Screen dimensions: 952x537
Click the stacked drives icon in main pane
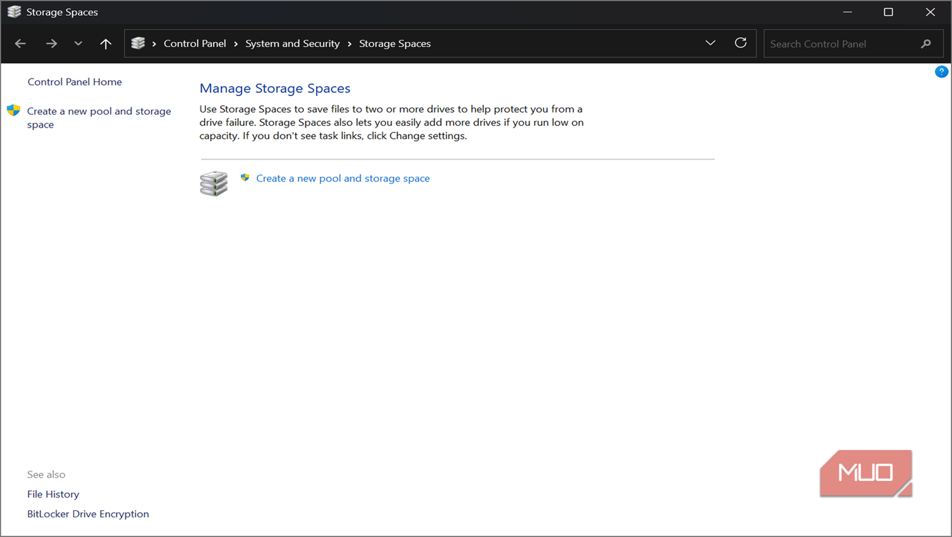(x=214, y=183)
